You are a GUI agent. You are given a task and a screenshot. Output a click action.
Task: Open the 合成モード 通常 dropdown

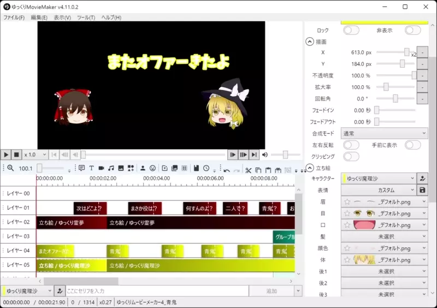(x=385, y=133)
